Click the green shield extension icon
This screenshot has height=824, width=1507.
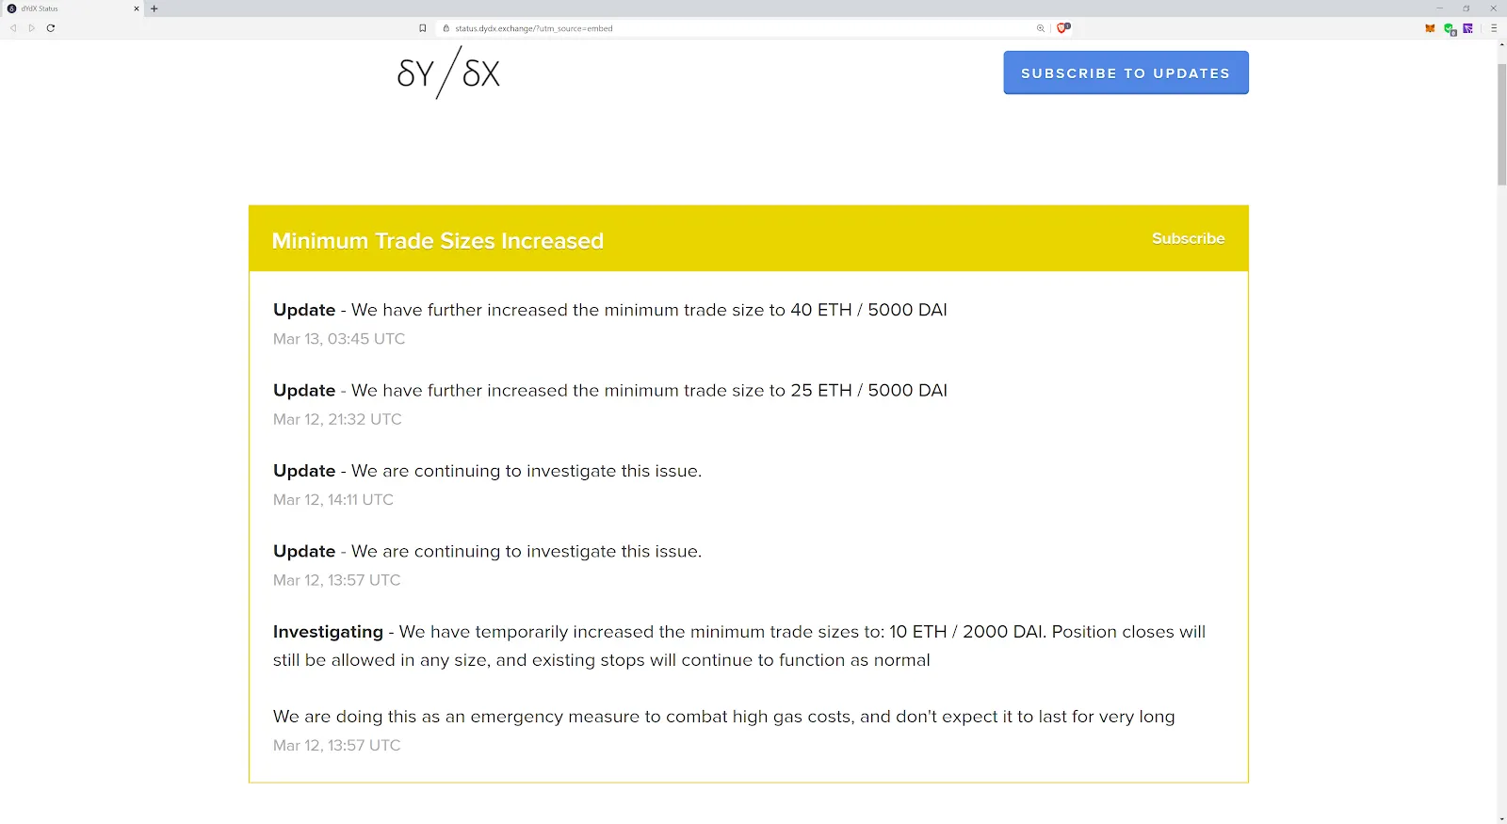pyautogui.click(x=1450, y=29)
